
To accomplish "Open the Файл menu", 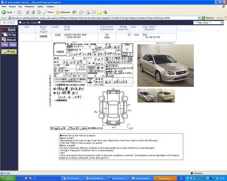I will tap(4, 7).
